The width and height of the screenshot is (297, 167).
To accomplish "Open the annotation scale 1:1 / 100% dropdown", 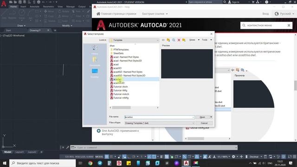I will point(224,157).
